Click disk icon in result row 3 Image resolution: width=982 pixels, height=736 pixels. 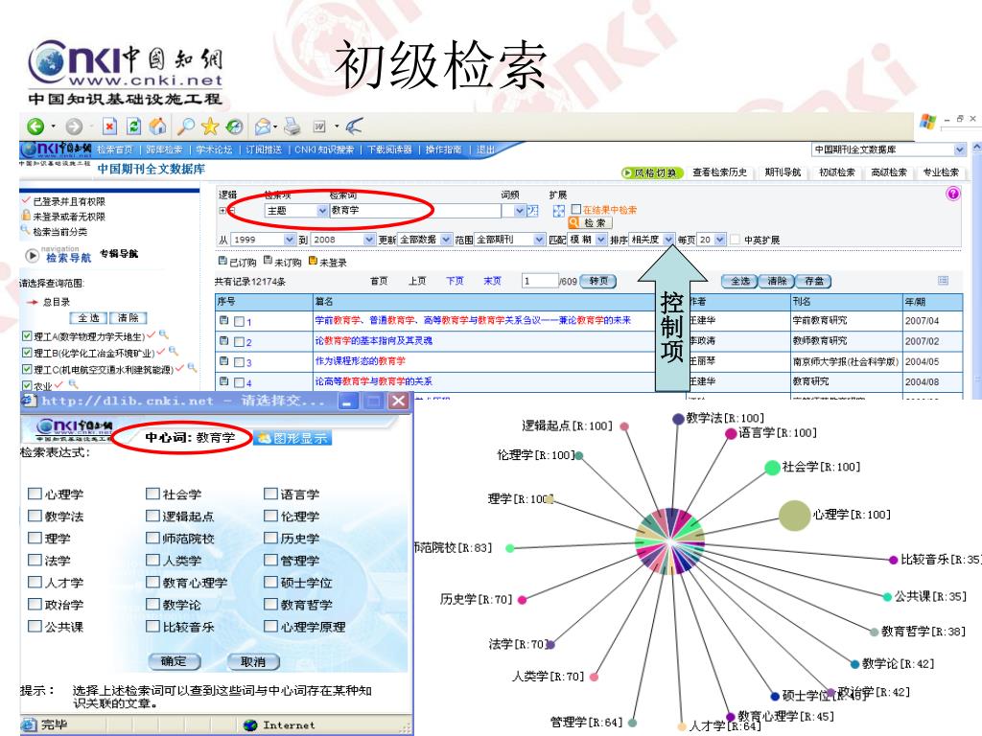click(223, 361)
